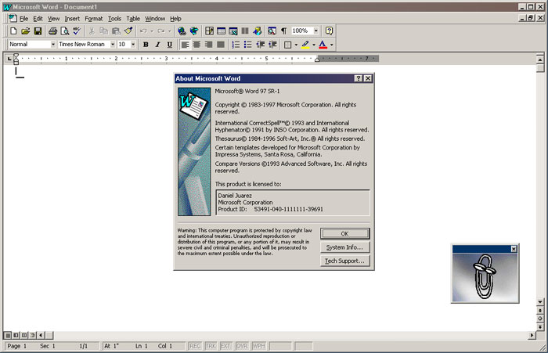This screenshot has height=353, width=548.
Task: Align the paragraph to the right
Action: tap(209, 45)
